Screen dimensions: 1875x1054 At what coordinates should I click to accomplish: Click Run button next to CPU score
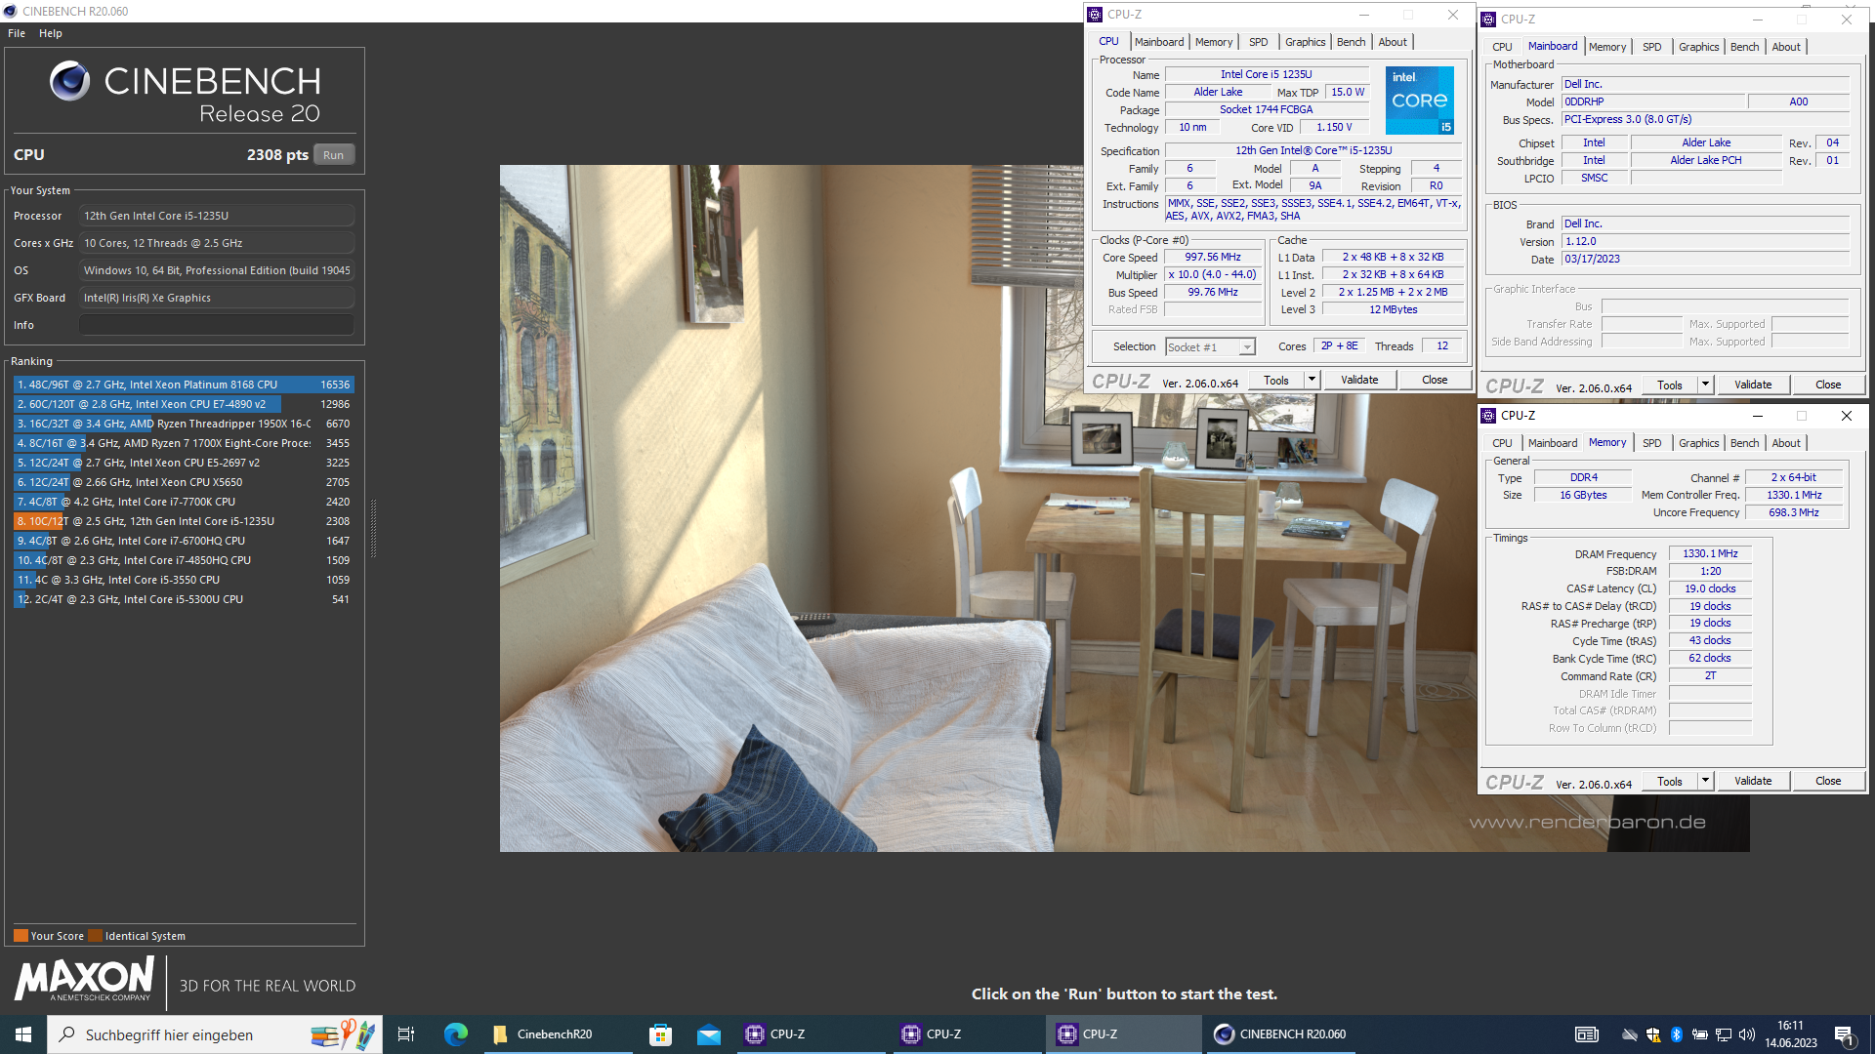334,155
